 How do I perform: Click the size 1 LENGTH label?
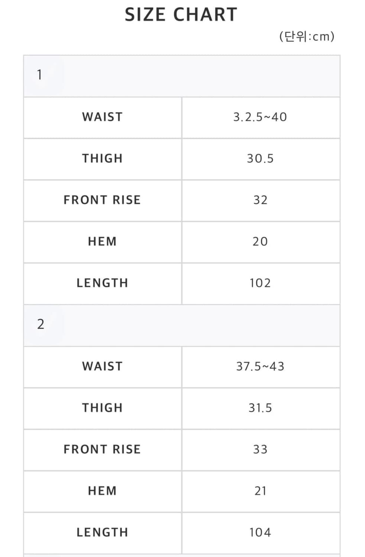point(102,283)
